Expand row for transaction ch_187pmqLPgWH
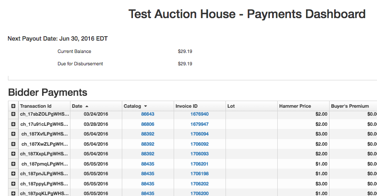The width and height of the screenshot is (377, 196). point(13,164)
